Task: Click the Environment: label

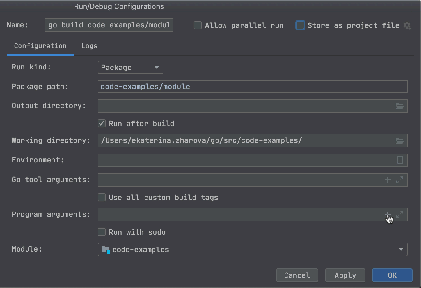Action: click(x=38, y=160)
